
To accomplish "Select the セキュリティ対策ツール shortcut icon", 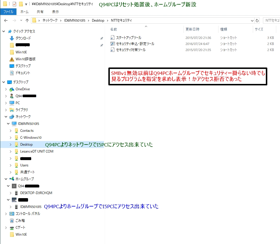I will coord(112,50).
